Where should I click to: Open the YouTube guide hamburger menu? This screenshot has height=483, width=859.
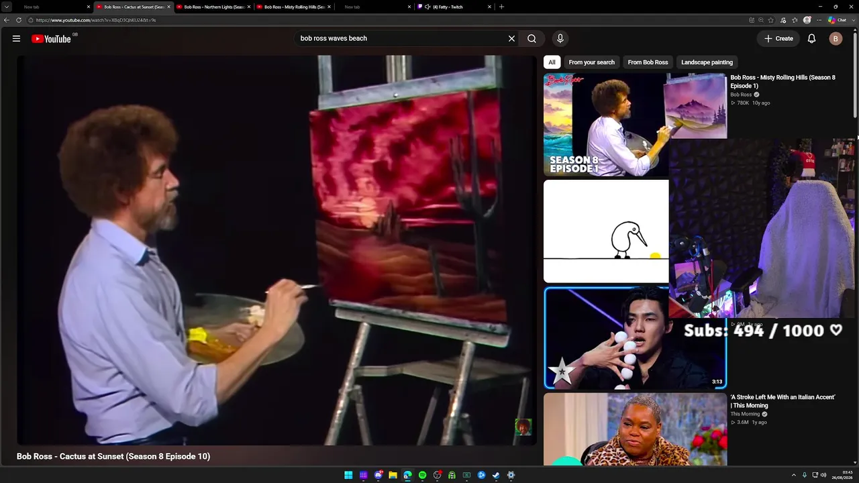pyautogui.click(x=16, y=38)
